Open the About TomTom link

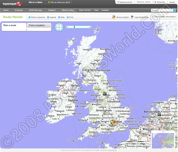point(85,10)
